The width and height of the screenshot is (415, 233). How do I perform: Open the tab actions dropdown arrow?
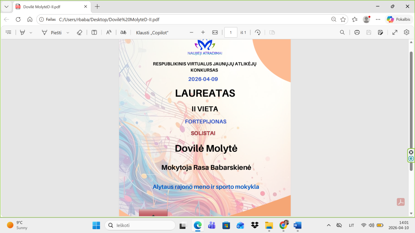[6, 7]
